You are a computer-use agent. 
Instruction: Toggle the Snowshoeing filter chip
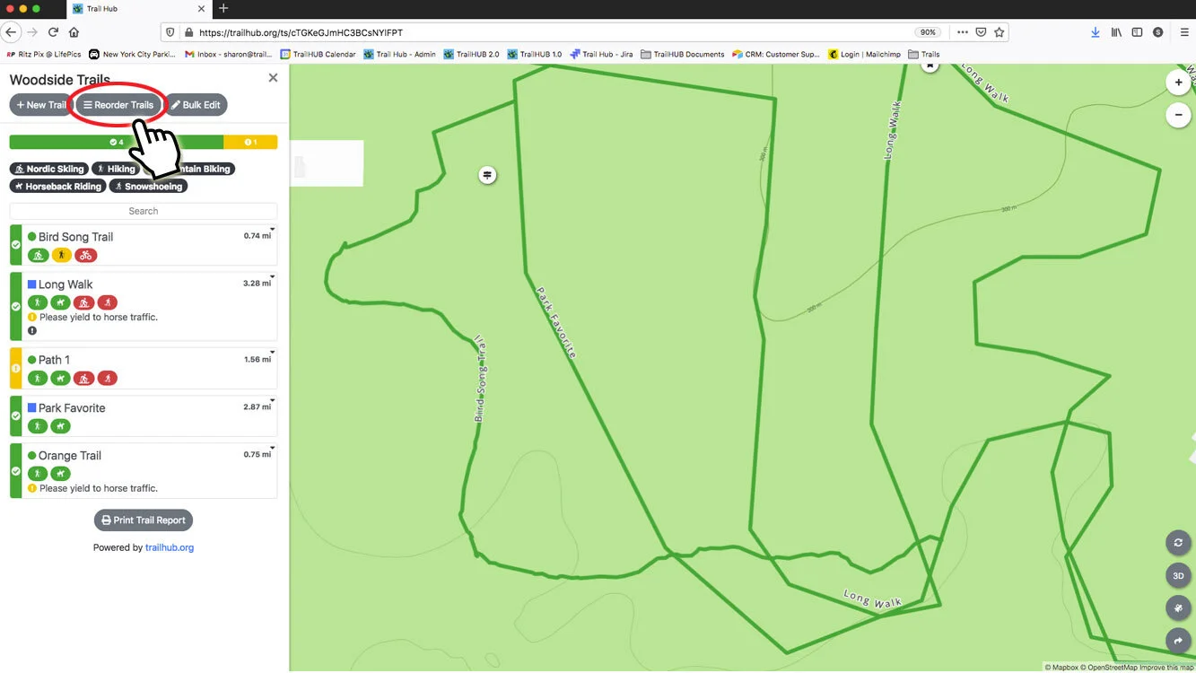click(148, 187)
